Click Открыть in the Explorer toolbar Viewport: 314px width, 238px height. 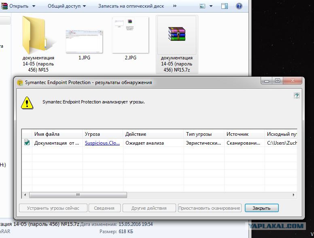(19, 6)
